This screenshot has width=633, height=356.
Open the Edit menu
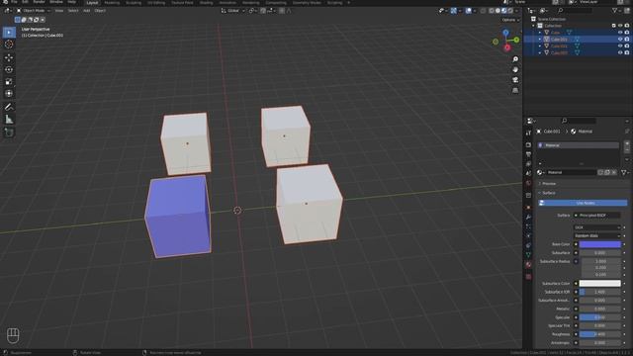[25, 2]
